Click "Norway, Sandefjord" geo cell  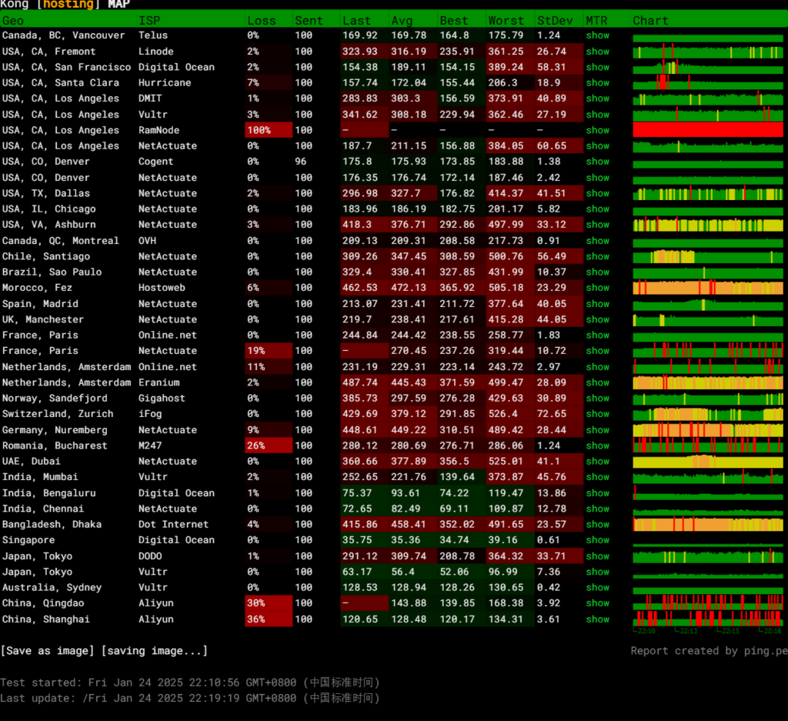(x=55, y=398)
